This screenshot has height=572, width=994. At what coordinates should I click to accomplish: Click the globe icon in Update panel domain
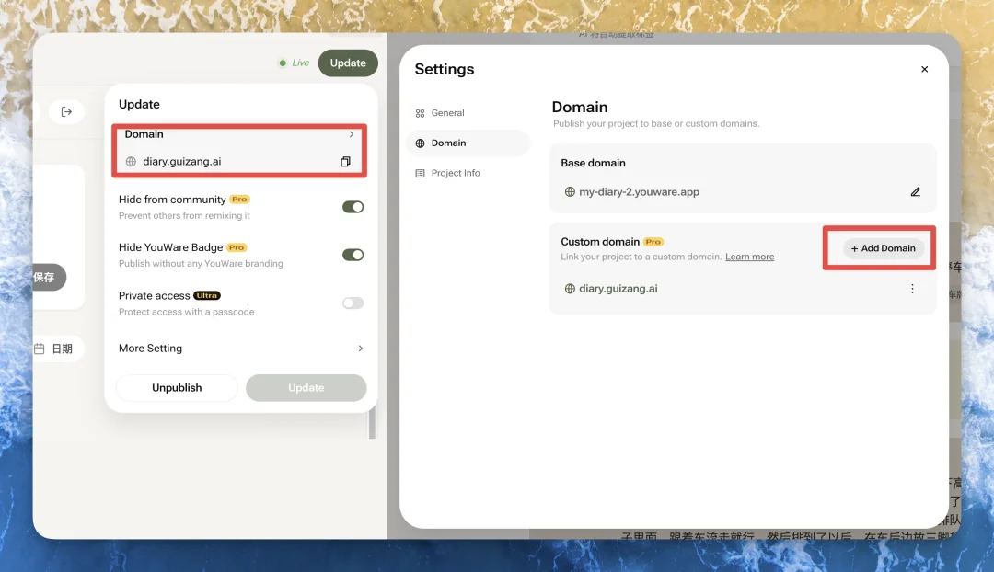tap(131, 162)
